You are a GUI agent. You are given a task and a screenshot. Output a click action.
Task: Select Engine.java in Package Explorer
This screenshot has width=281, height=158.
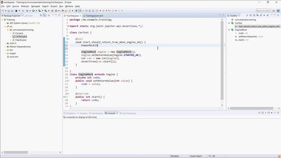click(21, 40)
